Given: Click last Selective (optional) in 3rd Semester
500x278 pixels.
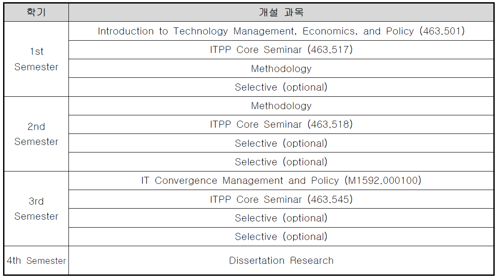Looking at the screenshot, I should (281, 236).
